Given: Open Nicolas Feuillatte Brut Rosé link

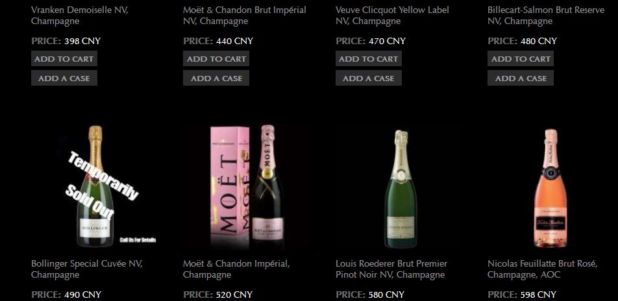Looking at the screenshot, I should tap(542, 269).
